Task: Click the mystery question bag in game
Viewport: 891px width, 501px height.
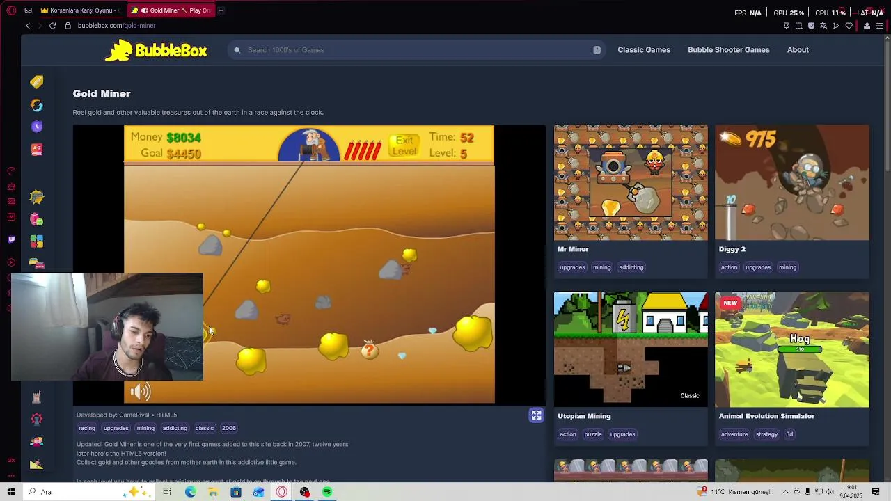Action: (x=370, y=350)
